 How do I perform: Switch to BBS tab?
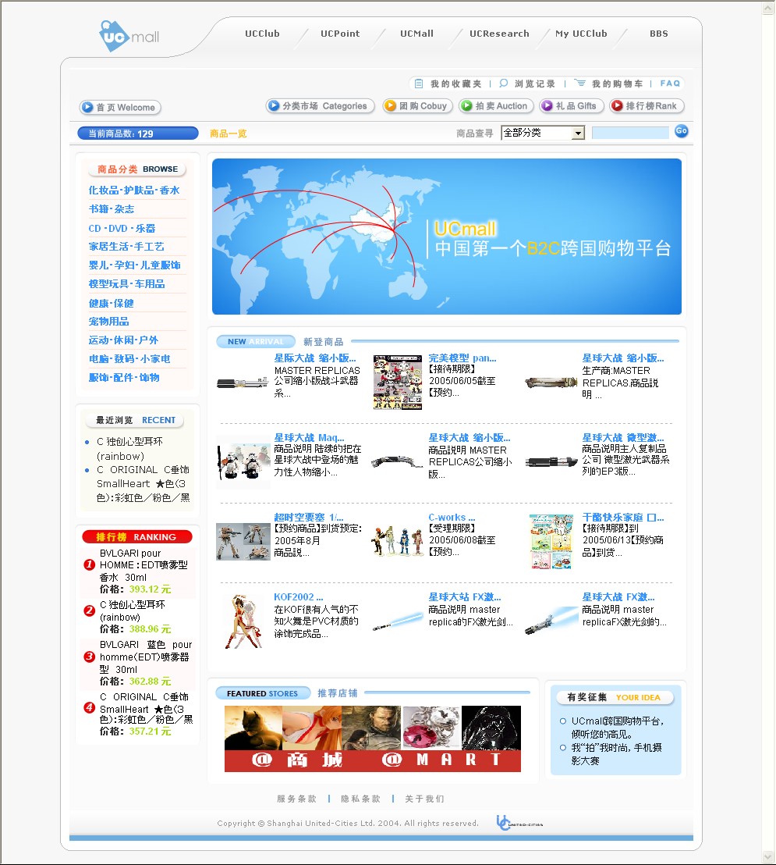(x=658, y=34)
